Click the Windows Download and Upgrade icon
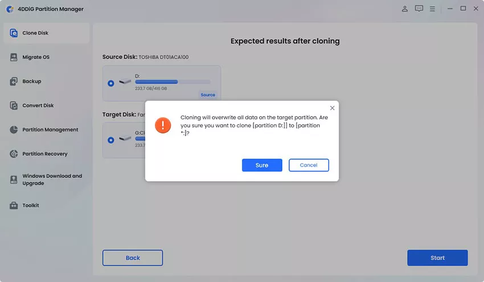This screenshot has height=282, width=484. [14, 180]
